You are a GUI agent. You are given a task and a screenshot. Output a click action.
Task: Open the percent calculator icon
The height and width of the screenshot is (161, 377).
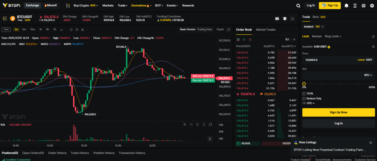[x=373, y=47]
